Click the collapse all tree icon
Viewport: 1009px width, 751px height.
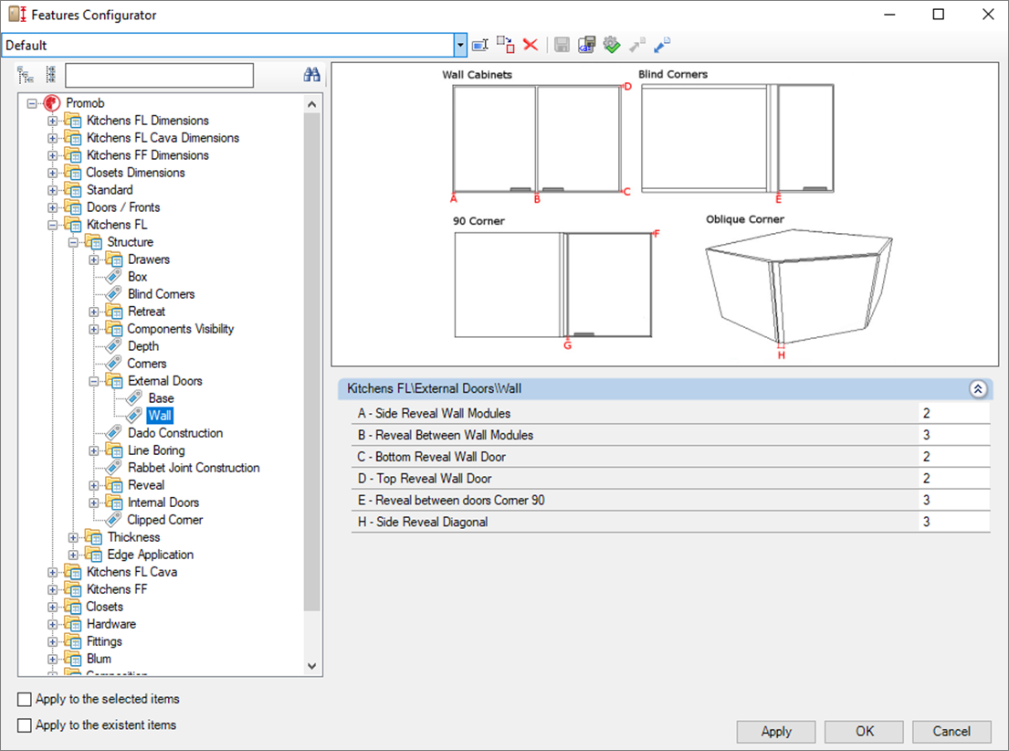pos(50,75)
